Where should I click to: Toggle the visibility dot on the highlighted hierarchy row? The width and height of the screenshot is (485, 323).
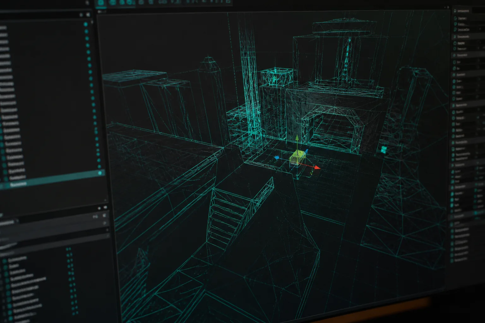(100, 173)
